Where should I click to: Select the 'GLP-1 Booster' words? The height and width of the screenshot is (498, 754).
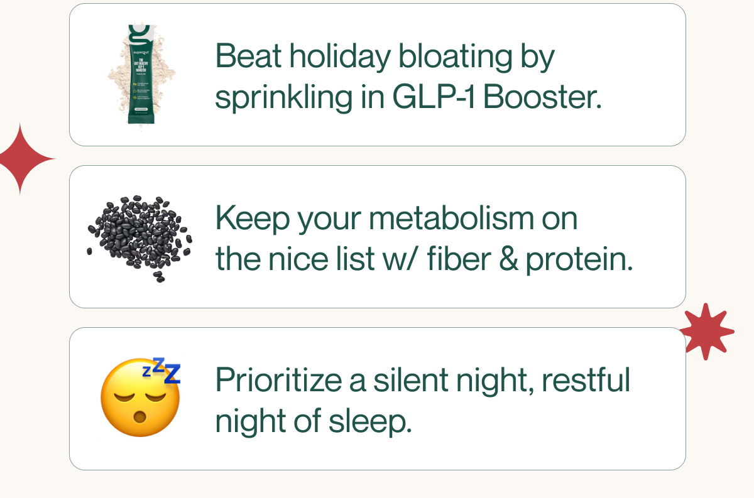click(x=497, y=97)
